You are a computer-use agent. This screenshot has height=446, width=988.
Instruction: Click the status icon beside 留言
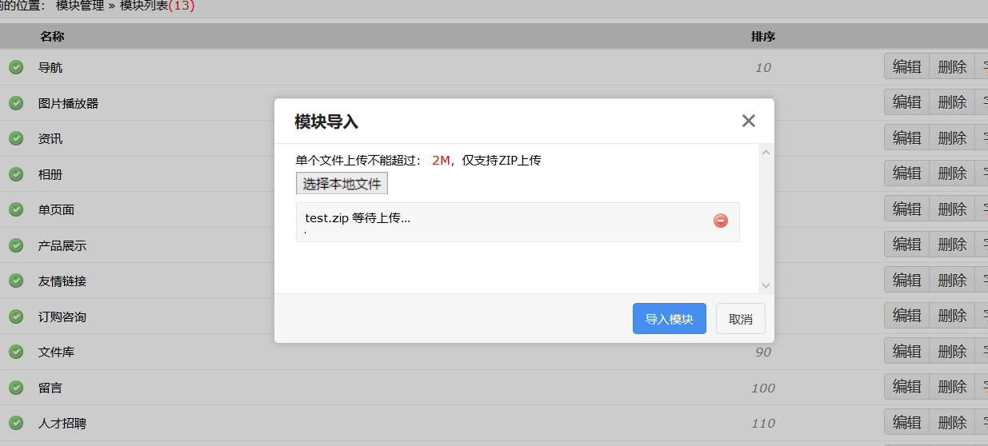click(16, 388)
